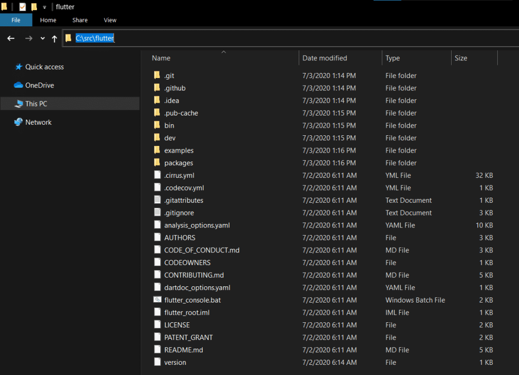Sort by the Type column header
Screen dimensions: 519x375
pyautogui.click(x=393, y=58)
